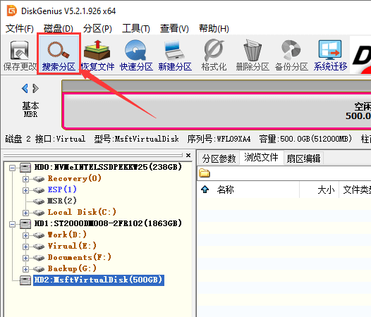Select the MSR(2) partition label

pos(62,201)
